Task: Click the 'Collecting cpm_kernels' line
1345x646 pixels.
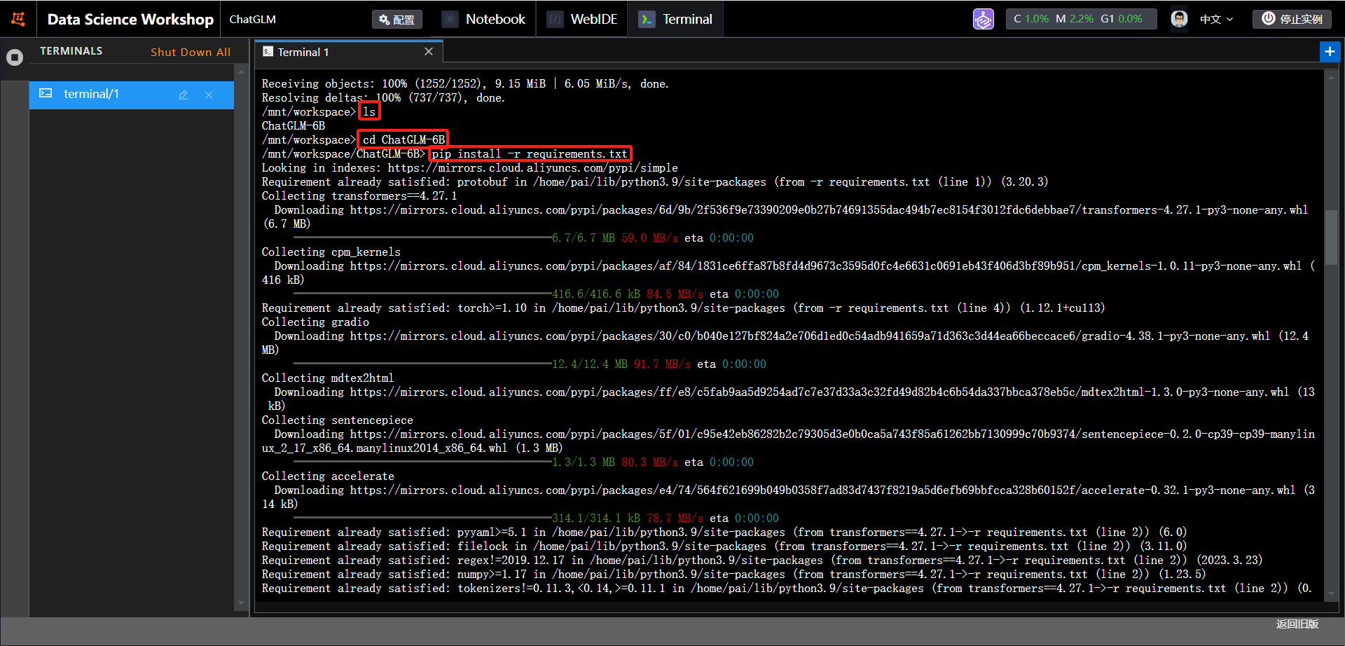Action: pos(331,252)
